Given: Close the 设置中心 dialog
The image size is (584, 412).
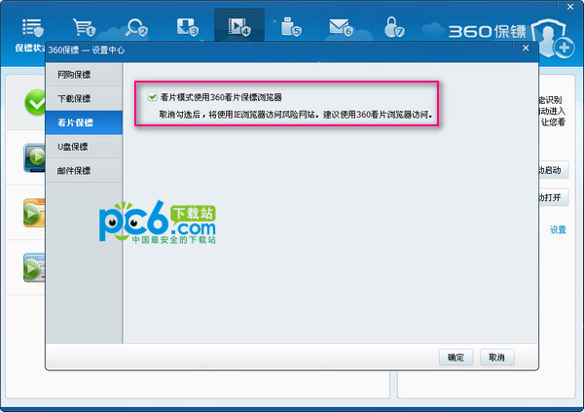Looking at the screenshot, I should click(526, 48).
